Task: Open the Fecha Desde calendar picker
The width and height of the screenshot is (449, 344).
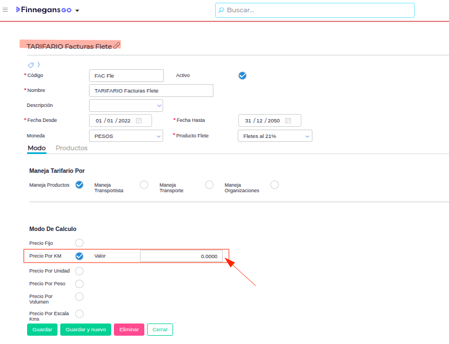Action: [139, 121]
